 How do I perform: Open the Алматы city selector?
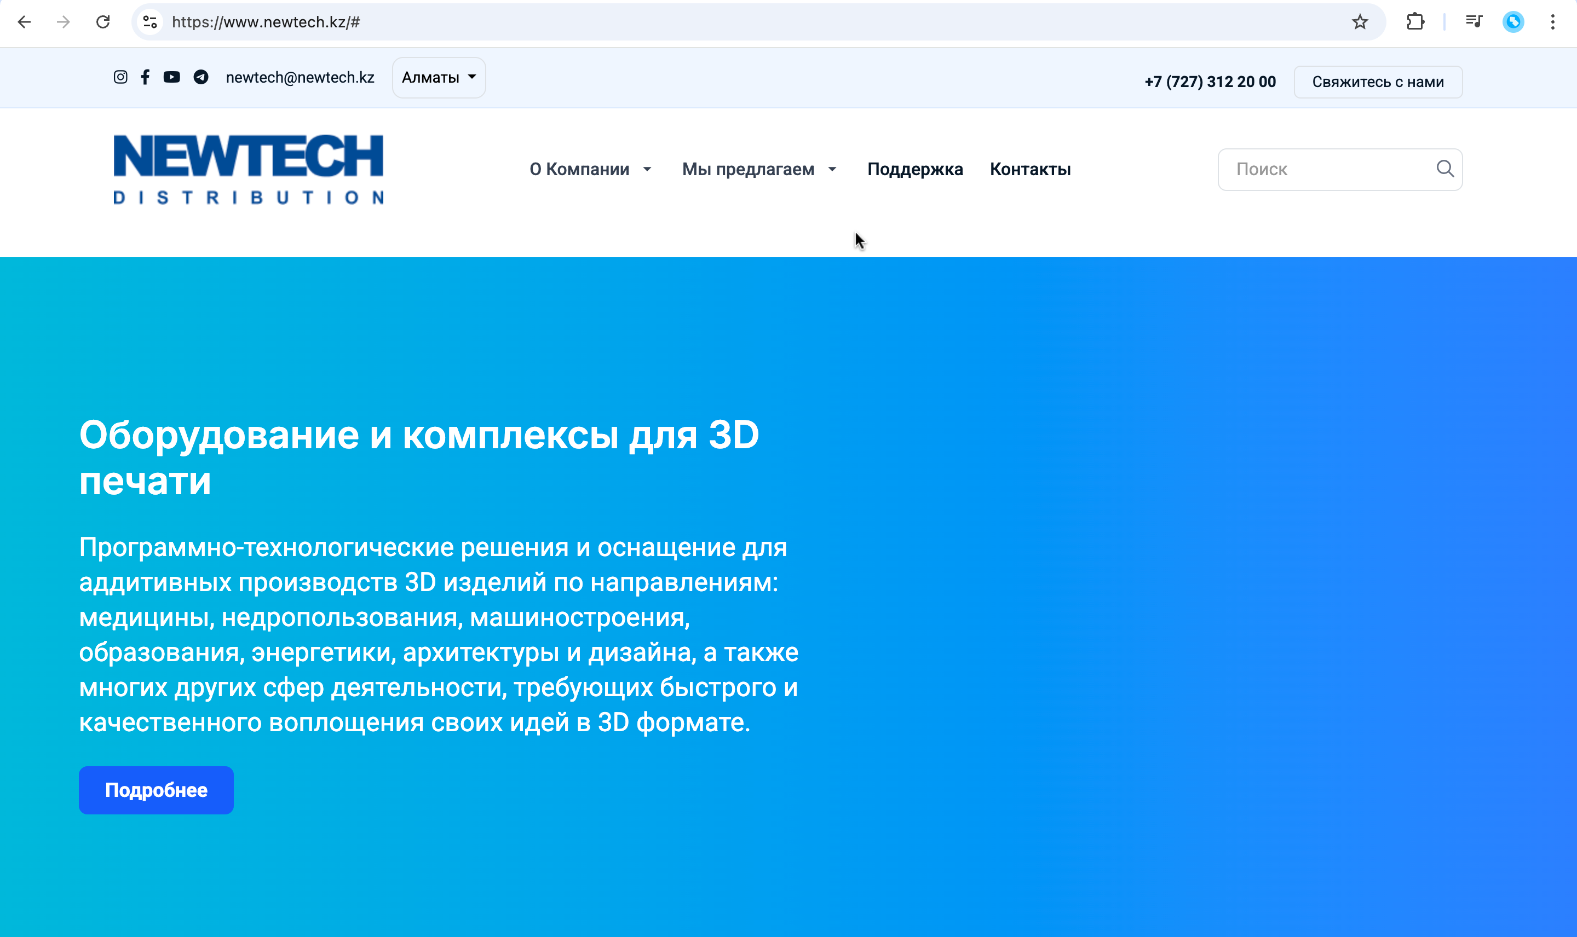click(438, 77)
